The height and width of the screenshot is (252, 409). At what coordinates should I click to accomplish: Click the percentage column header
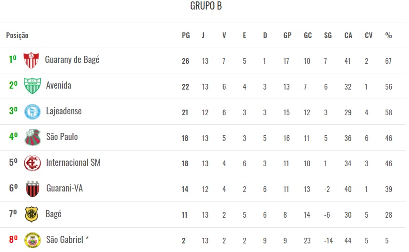click(389, 35)
